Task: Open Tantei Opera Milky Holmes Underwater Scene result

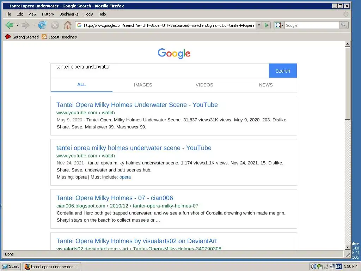Action: (x=137, y=105)
